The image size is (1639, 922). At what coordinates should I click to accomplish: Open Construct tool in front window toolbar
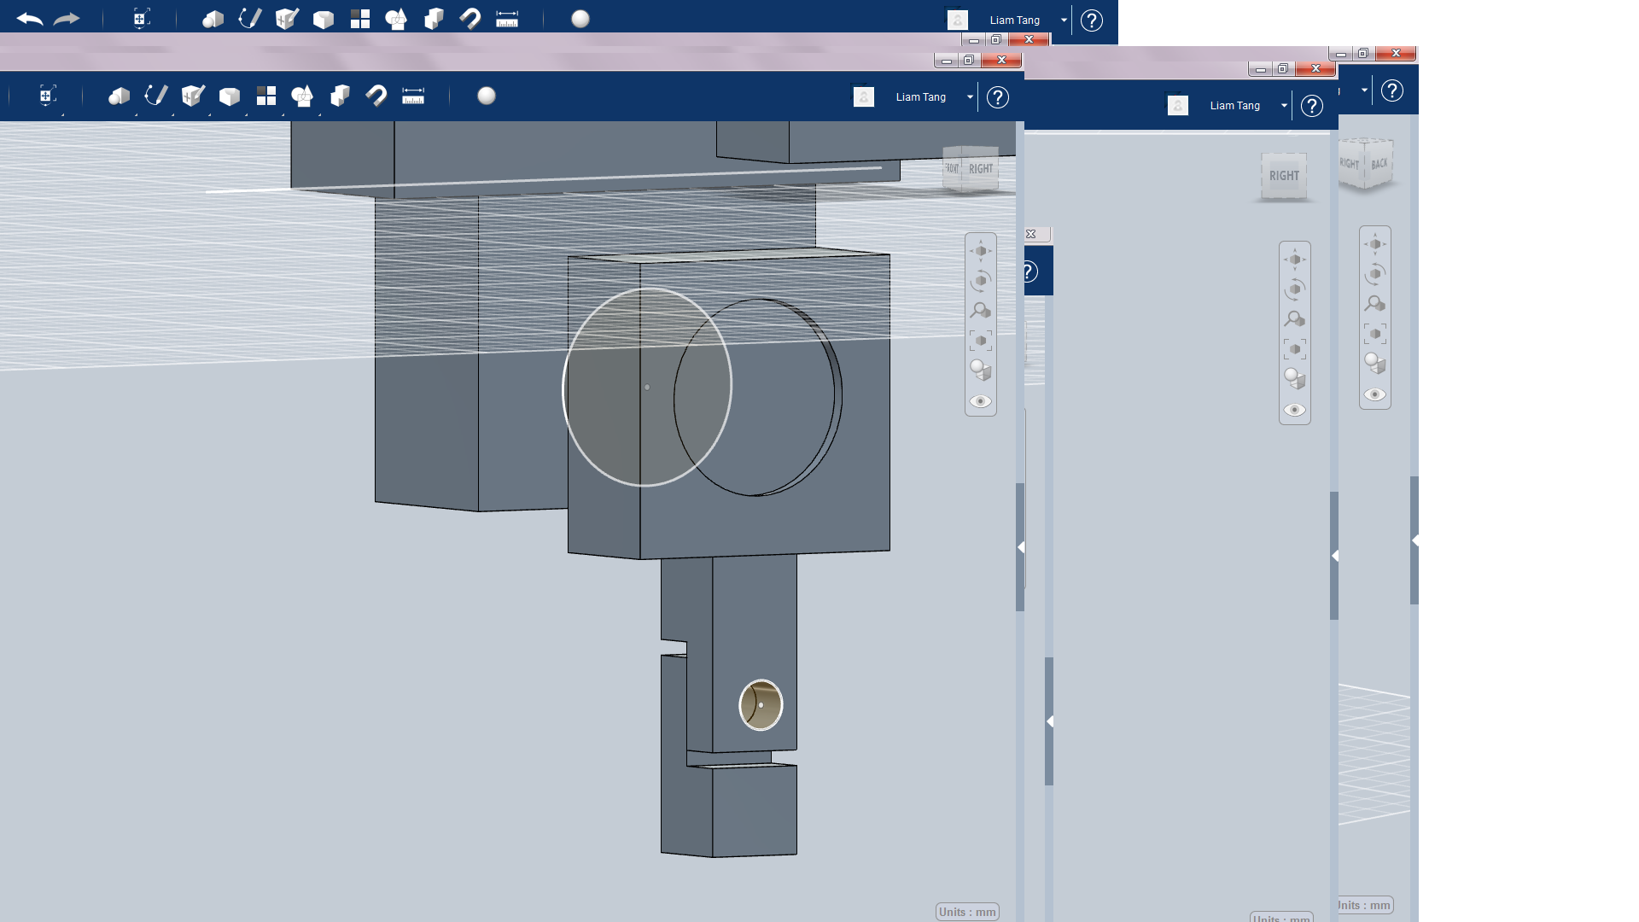coord(193,96)
